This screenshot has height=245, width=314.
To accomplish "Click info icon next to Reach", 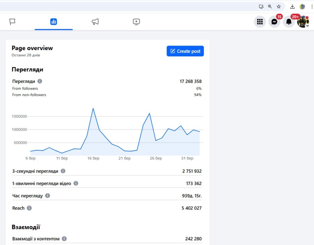I will click(29, 208).
